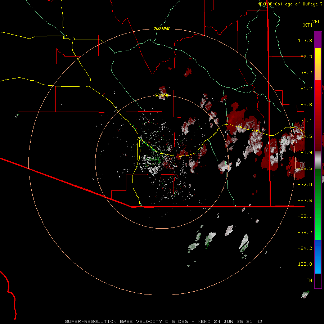The height and width of the screenshot is (324, 324).
Task: Click the -78.7 scale value
Action: (x=305, y=233)
